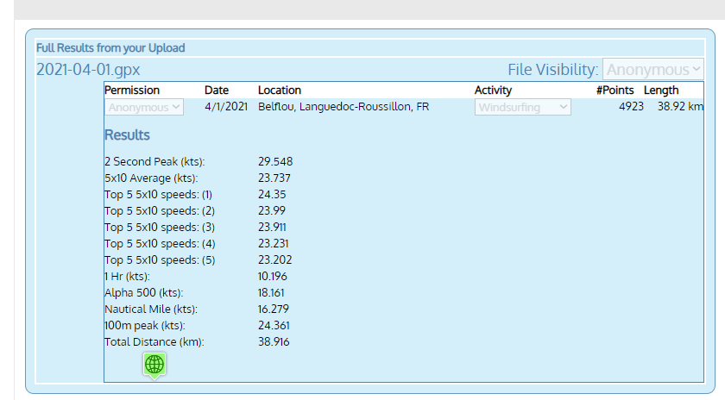Screen dimensions: 725x400
Task: Click the Date column header
Action: tap(216, 90)
